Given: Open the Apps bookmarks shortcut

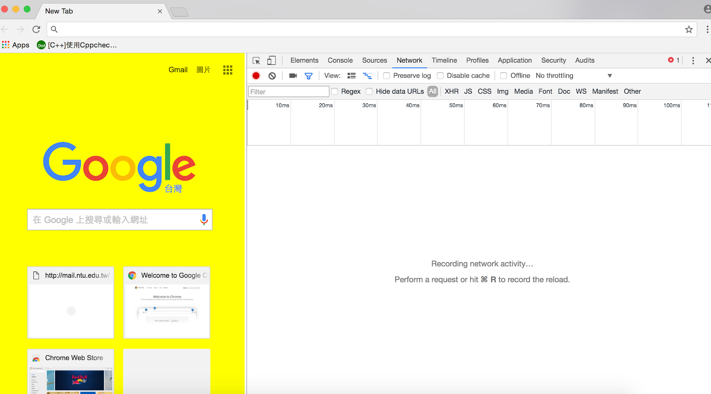Looking at the screenshot, I should click(x=16, y=45).
